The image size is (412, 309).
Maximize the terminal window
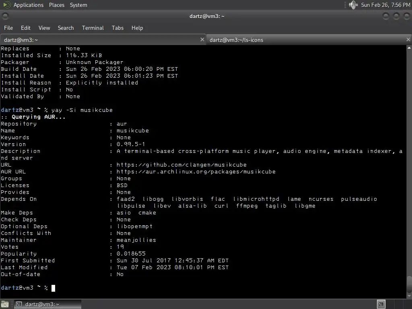click(x=396, y=16)
